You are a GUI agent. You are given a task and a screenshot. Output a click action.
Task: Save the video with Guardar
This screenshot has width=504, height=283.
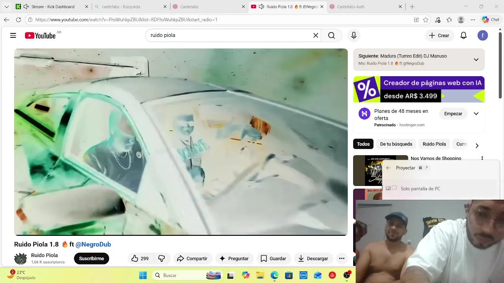tap(273, 258)
